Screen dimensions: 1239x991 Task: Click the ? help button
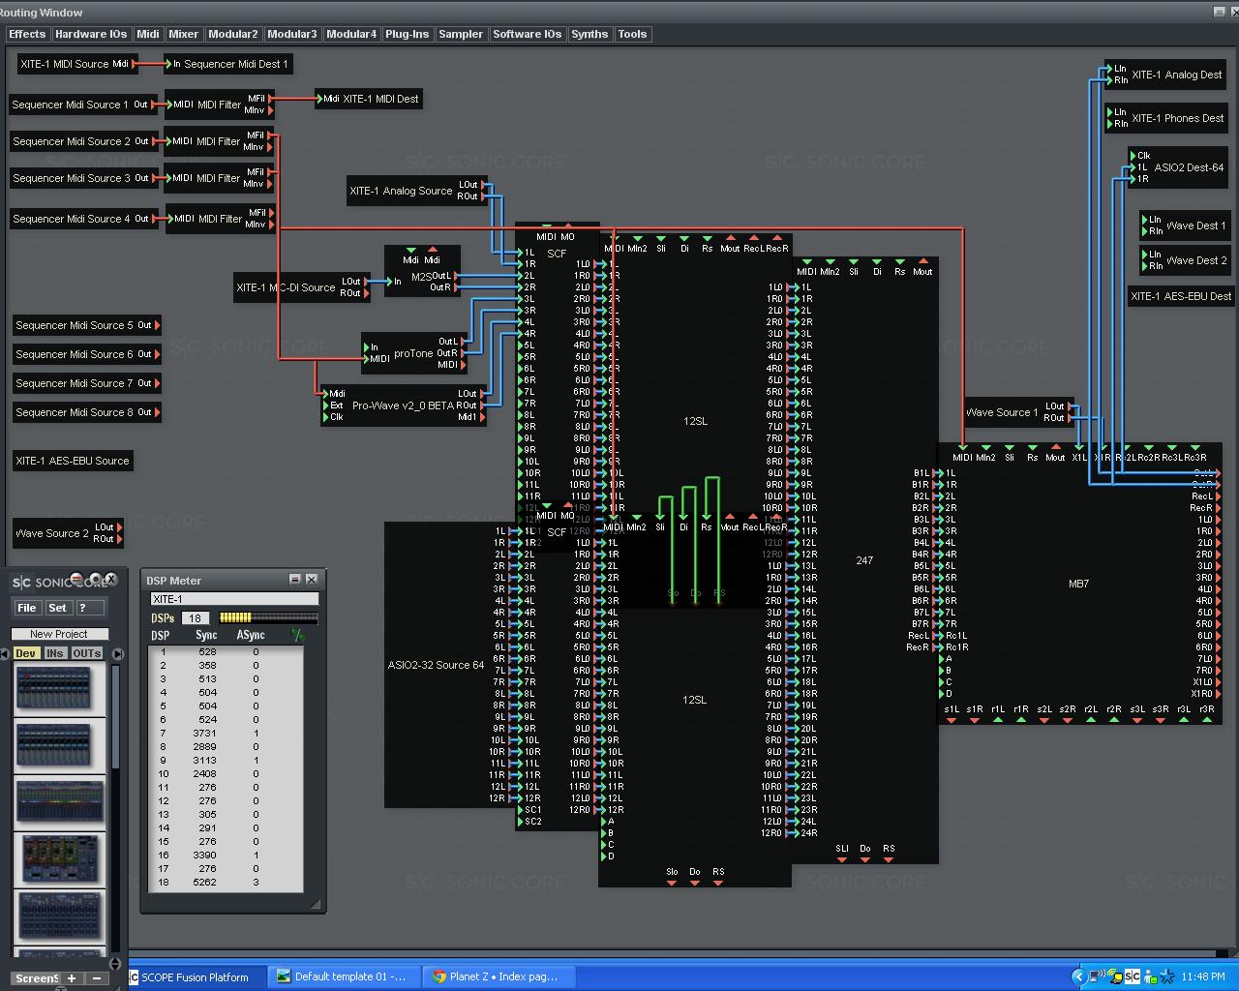point(89,608)
